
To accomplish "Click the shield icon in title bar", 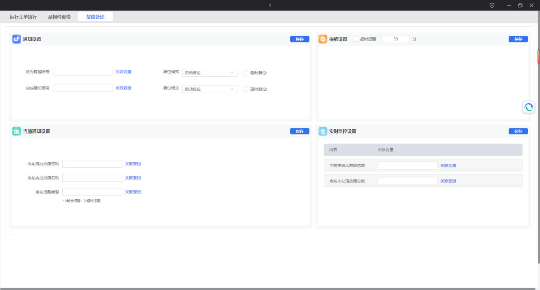I will coord(492,5).
